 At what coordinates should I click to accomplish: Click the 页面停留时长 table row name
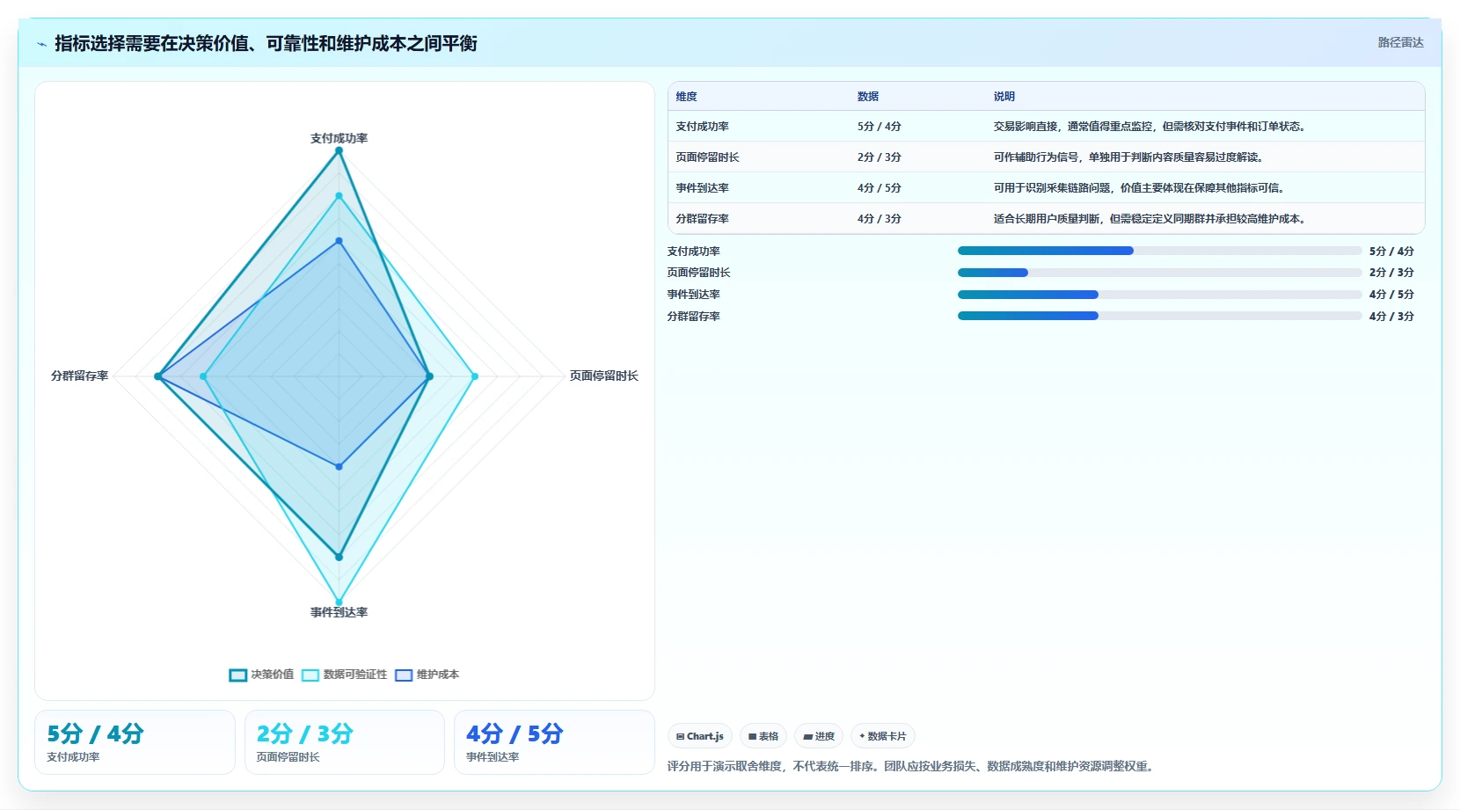[707, 157]
